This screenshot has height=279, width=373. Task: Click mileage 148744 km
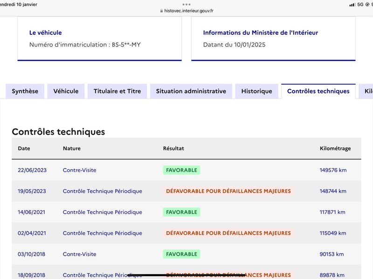pyautogui.click(x=333, y=191)
